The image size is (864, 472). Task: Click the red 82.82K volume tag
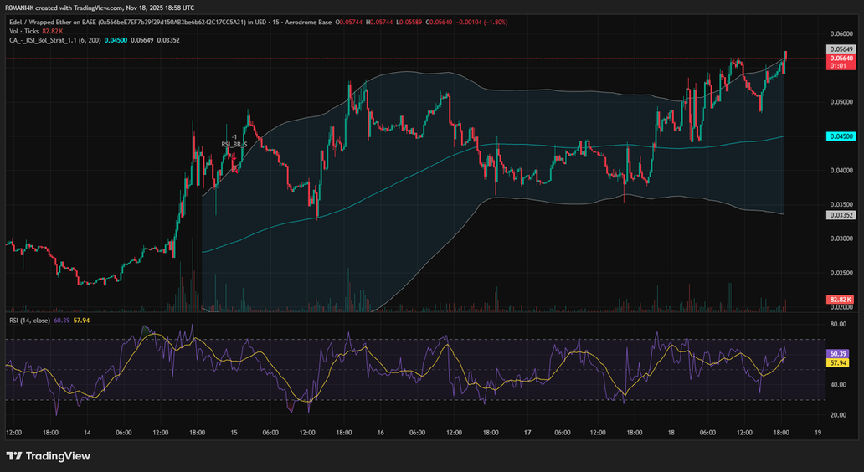(x=841, y=300)
